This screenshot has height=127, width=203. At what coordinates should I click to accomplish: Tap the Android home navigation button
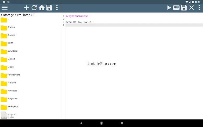tap(102, 123)
